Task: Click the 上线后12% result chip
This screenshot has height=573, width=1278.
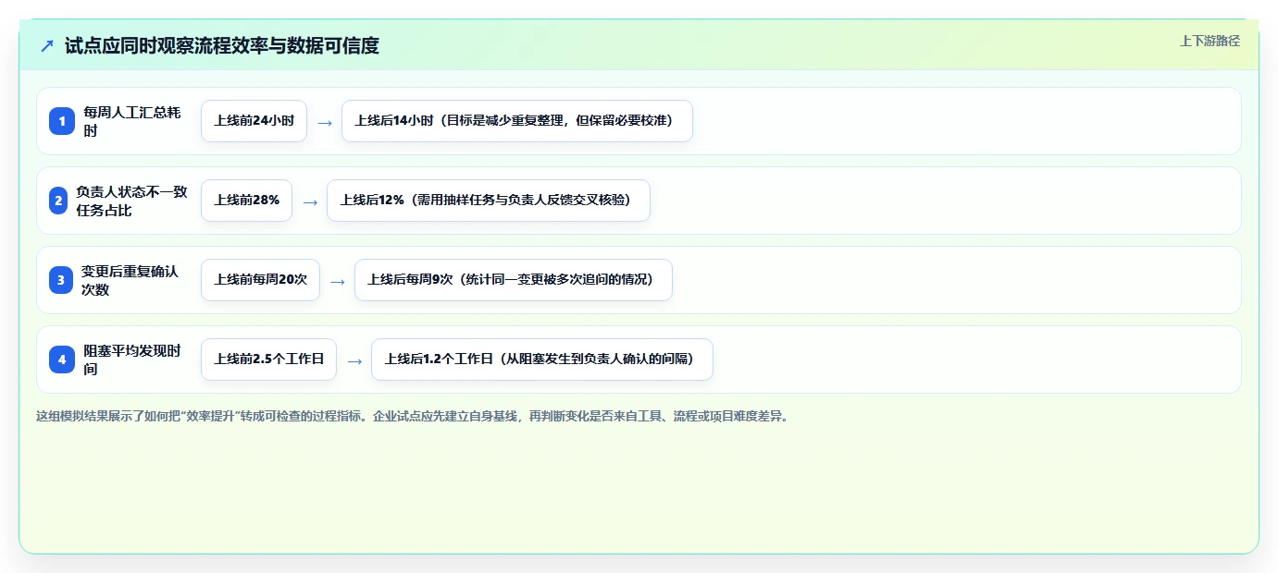Action: (489, 201)
